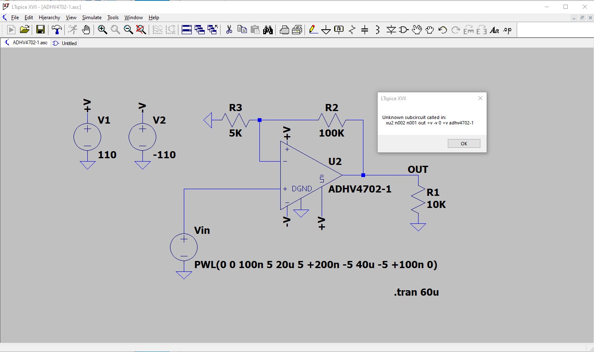Open the Component picker gate icon
This screenshot has height=352, width=594.
(404, 30)
